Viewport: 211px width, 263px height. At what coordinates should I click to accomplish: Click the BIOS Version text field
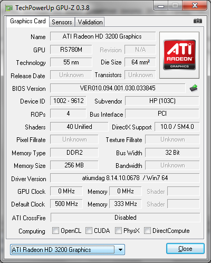point(118,88)
